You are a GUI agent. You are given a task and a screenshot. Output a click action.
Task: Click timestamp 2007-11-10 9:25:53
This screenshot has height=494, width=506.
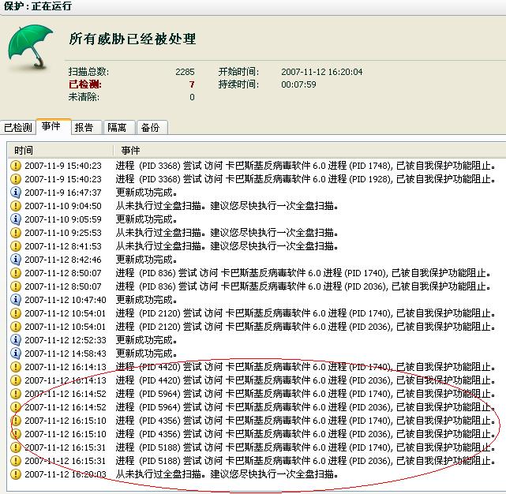point(63,233)
